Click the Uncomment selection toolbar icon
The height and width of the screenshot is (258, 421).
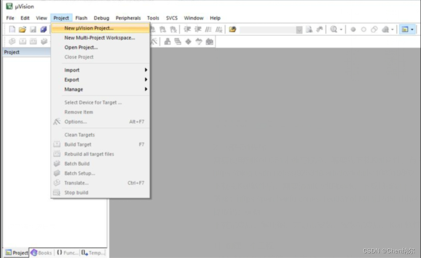219,29
